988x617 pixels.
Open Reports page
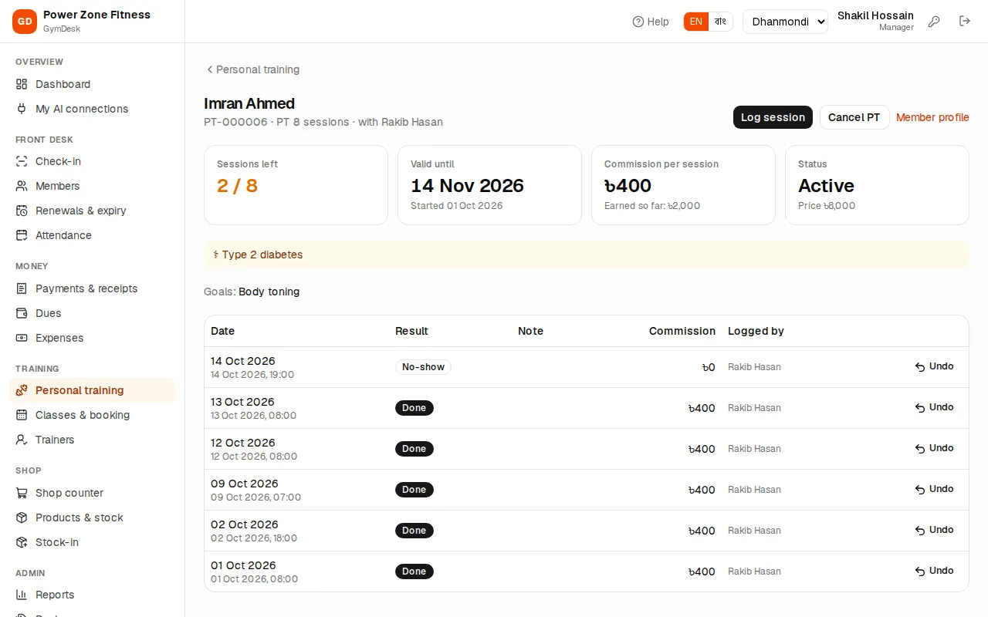pos(93,595)
